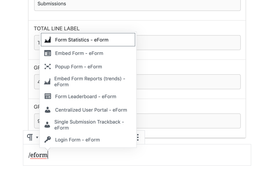Choose Embed Form - eForm option
Viewport: 270px width, 174px height.
[88, 53]
